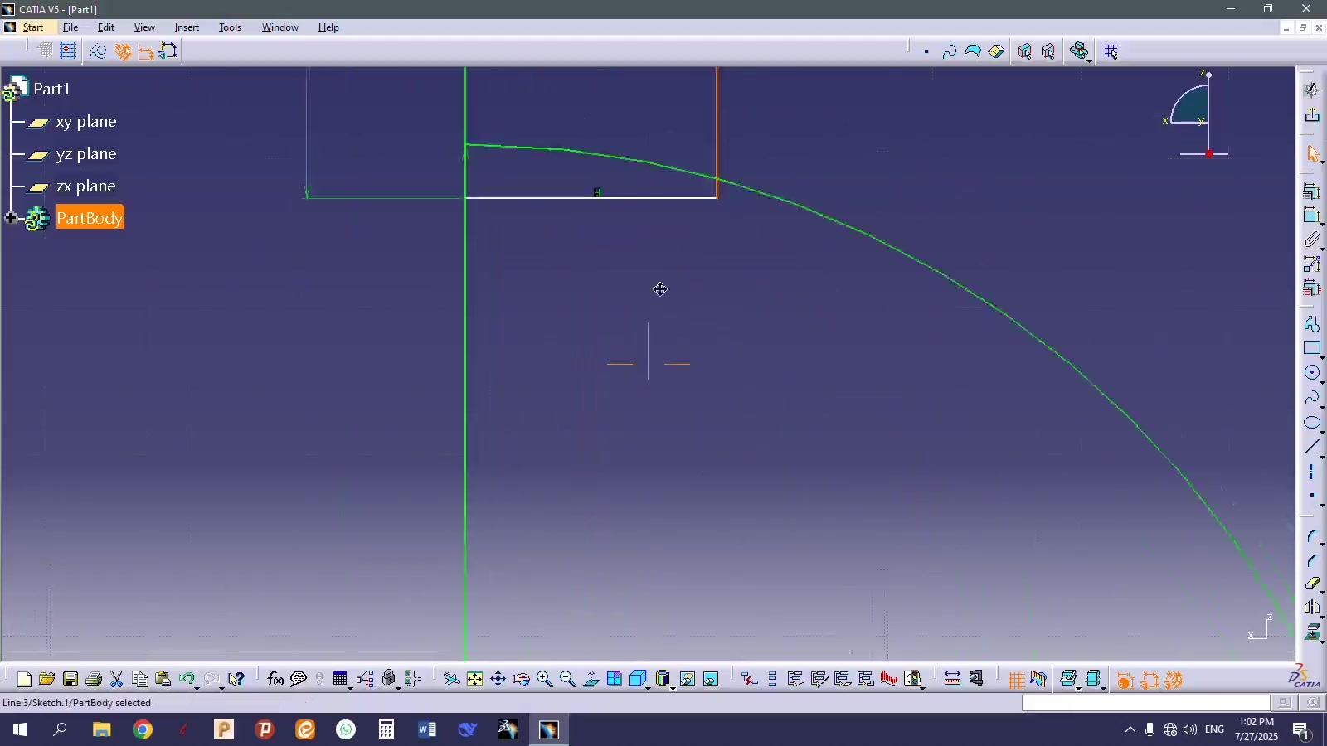
Task: Click the Exit Workbench icon
Action: (1312, 115)
